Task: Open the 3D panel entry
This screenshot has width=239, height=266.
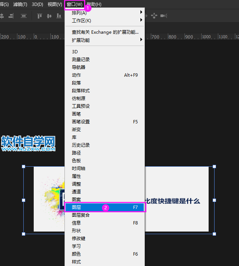Action: [x=104, y=51]
